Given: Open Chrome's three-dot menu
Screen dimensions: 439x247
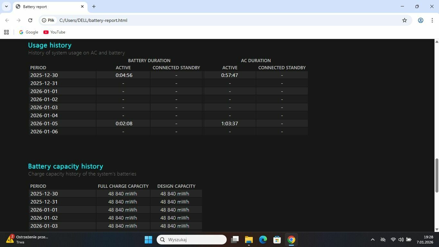Looking at the screenshot, I should coord(432,20).
